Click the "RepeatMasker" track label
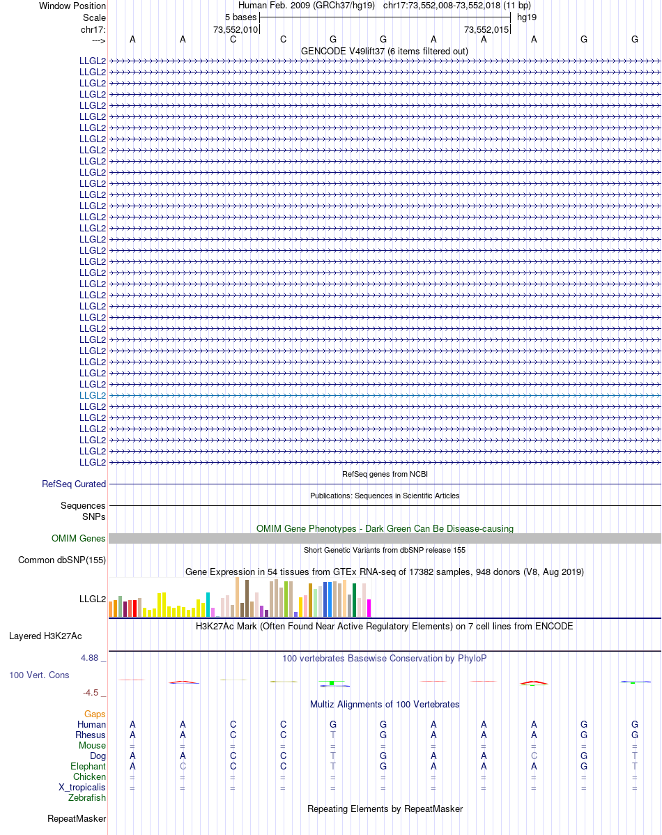Viewport: 662px width, 835px height. click(x=77, y=818)
